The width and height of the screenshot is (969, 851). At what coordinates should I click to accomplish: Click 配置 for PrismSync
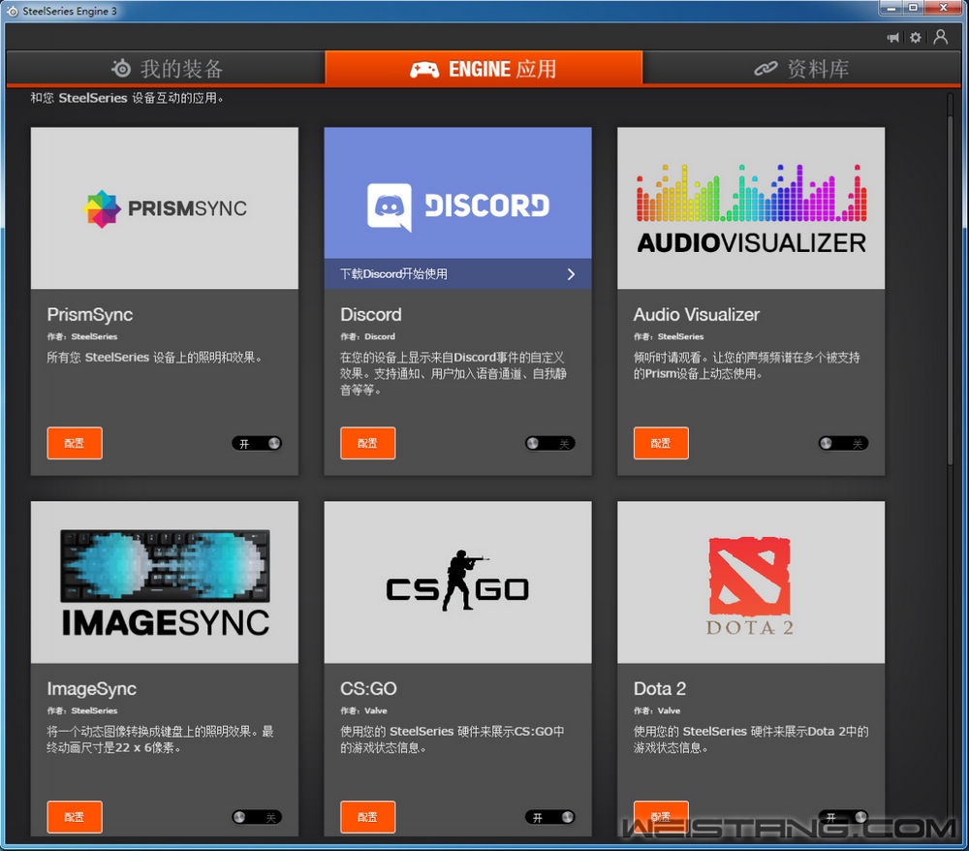coord(75,443)
